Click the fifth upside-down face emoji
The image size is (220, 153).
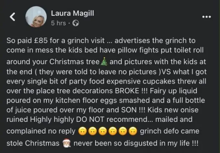click(x=122, y=132)
